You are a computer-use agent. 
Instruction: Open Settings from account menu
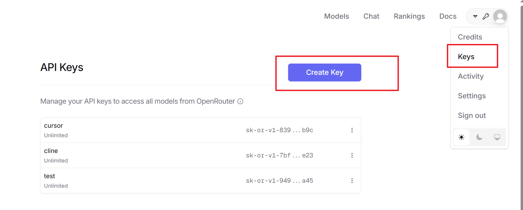click(472, 96)
